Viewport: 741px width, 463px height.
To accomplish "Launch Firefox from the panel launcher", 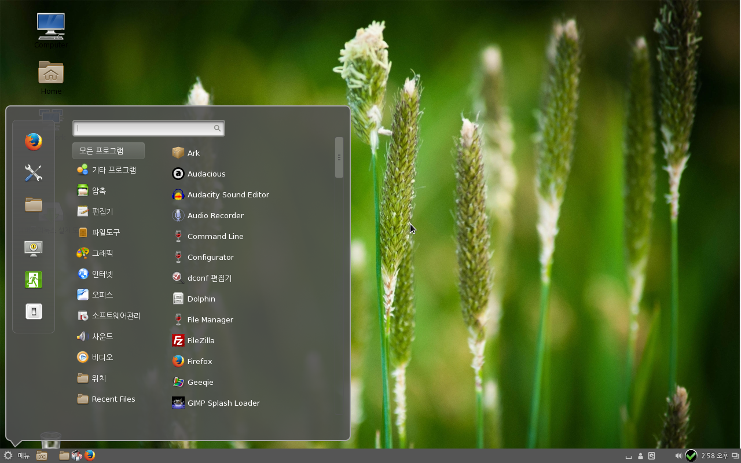I will [x=89, y=455].
